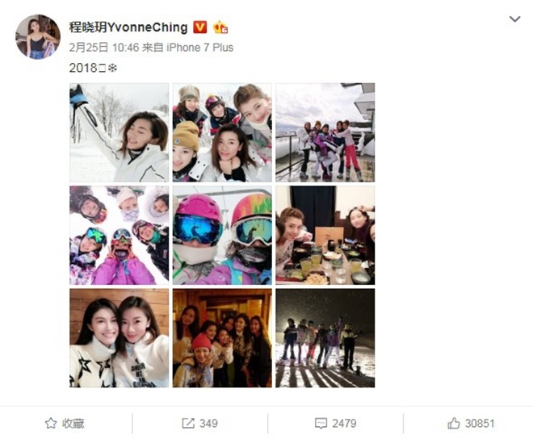Open the post options chevron menu
This screenshot has width=533, height=439.
click(514, 19)
